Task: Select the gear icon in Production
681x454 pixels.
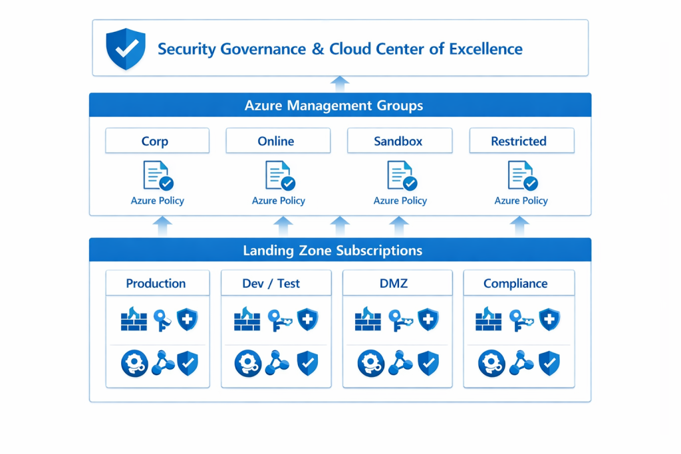Action: [134, 364]
